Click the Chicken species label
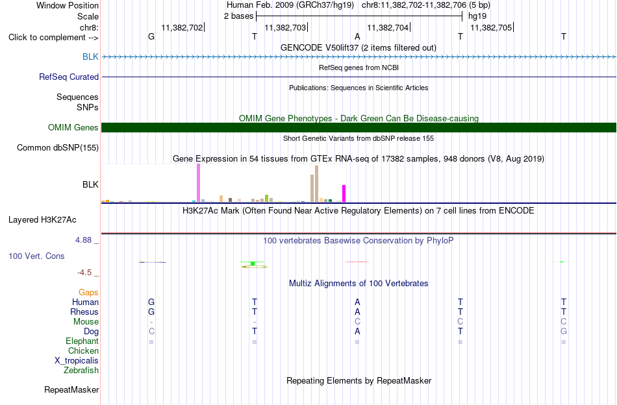 click(83, 350)
